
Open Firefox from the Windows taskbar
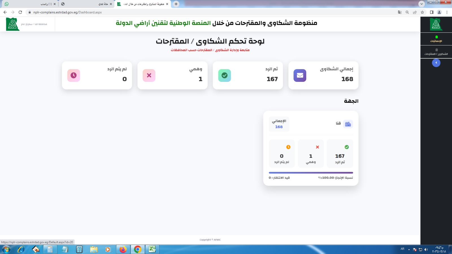123,249
